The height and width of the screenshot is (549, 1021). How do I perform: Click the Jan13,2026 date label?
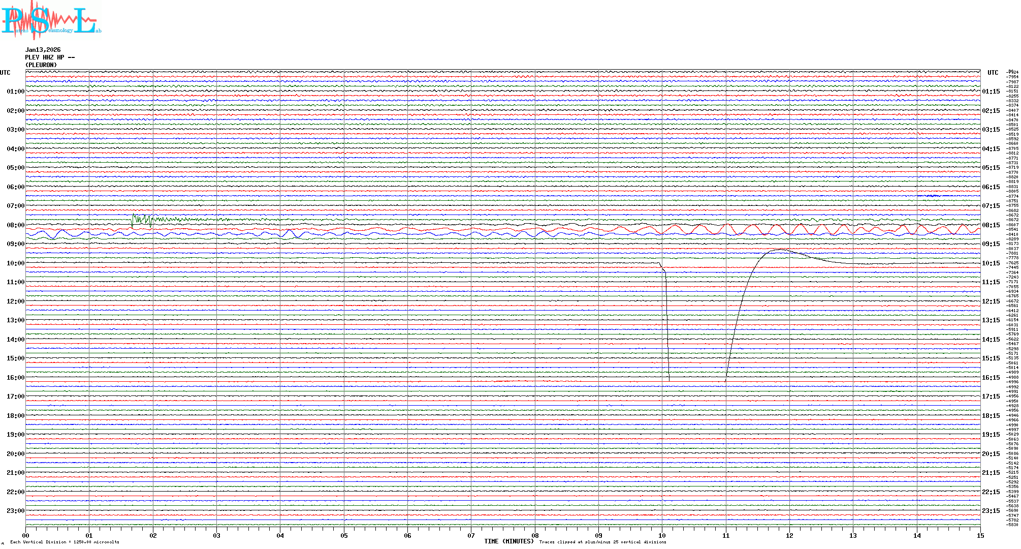(43, 50)
